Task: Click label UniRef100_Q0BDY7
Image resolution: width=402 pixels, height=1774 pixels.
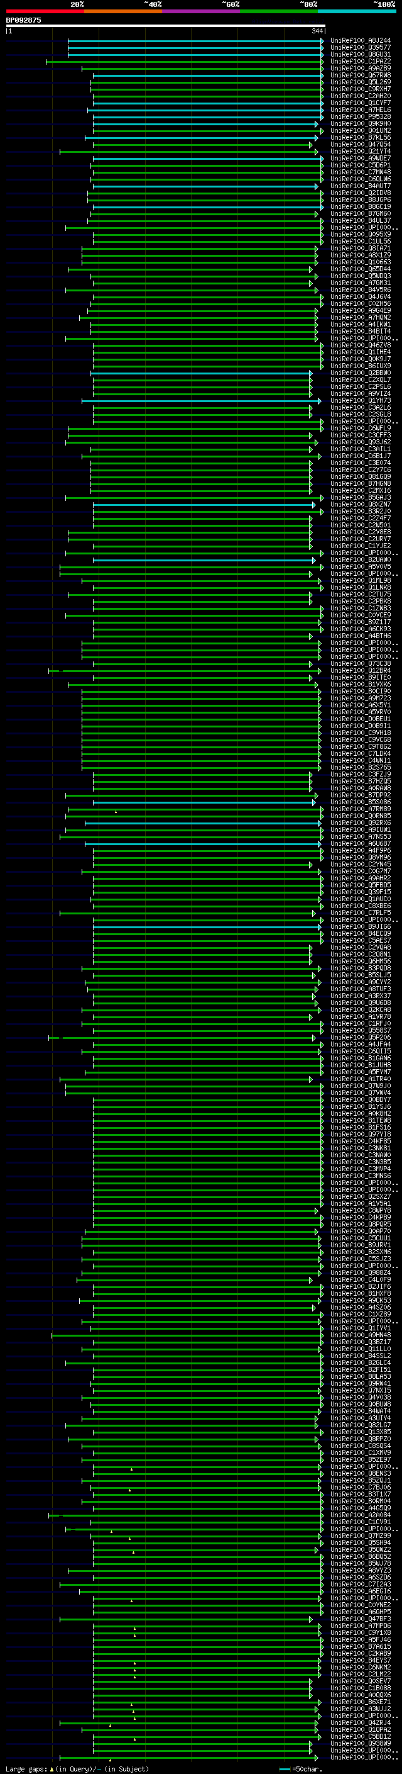Action: [x=361, y=1100]
